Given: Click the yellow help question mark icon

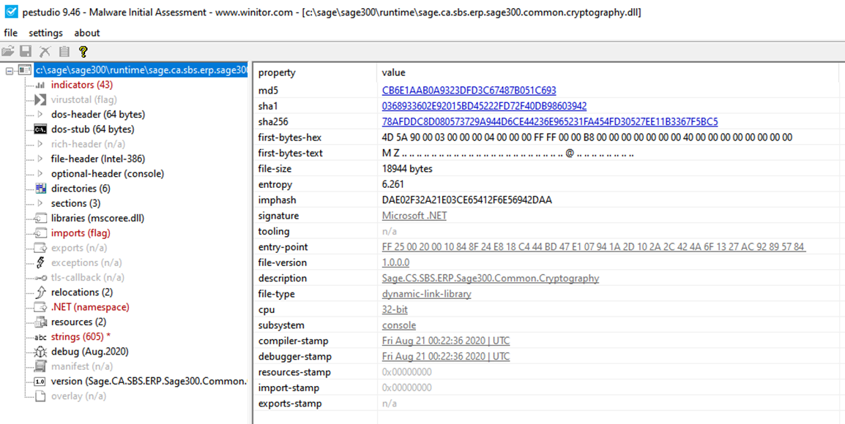Looking at the screenshot, I should click(83, 51).
